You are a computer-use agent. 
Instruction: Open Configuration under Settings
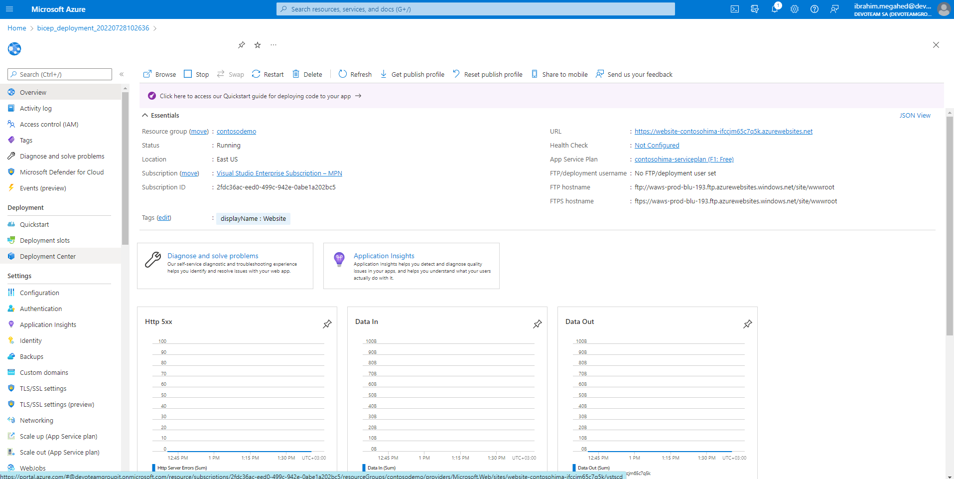click(39, 293)
